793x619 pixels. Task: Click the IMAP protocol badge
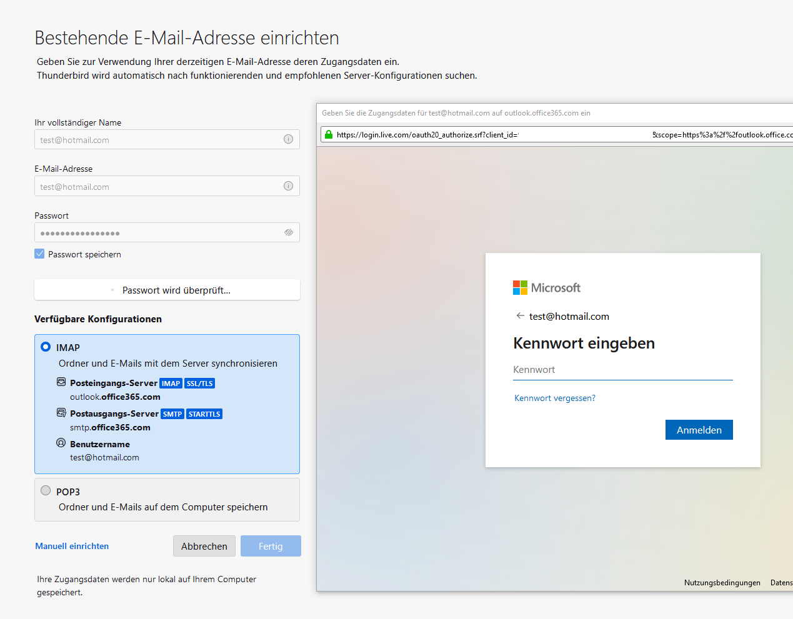(171, 384)
